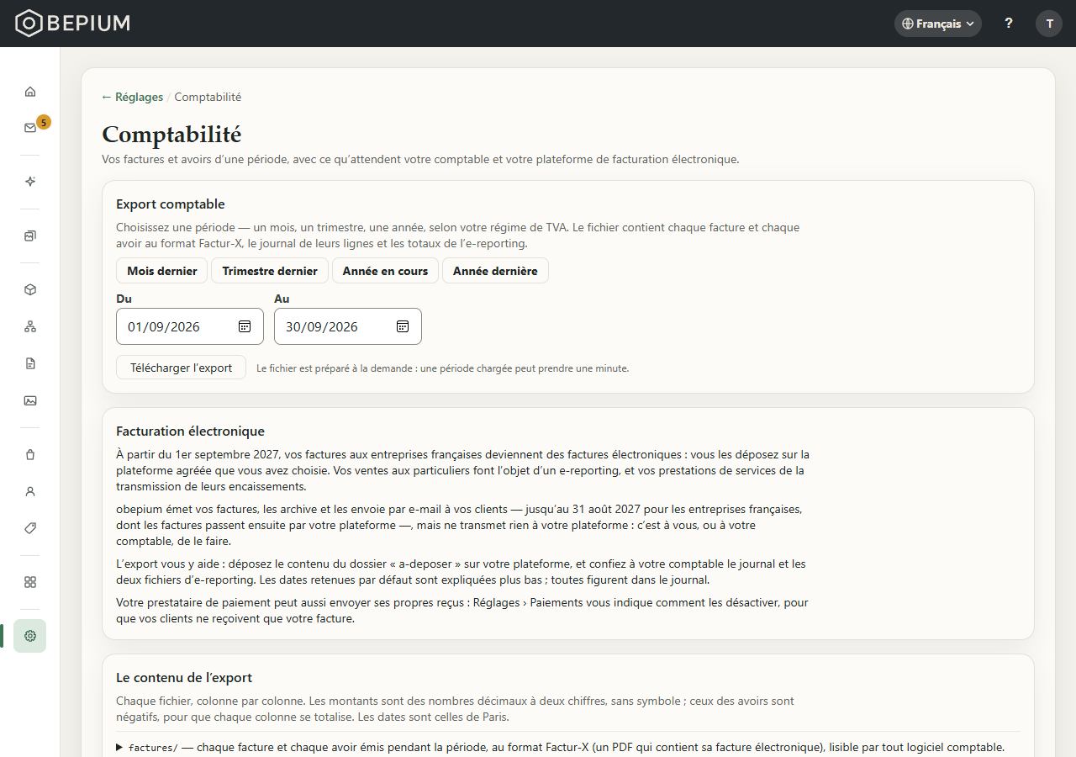Click the sparkle assistant icon in sidebar

pyautogui.click(x=30, y=182)
